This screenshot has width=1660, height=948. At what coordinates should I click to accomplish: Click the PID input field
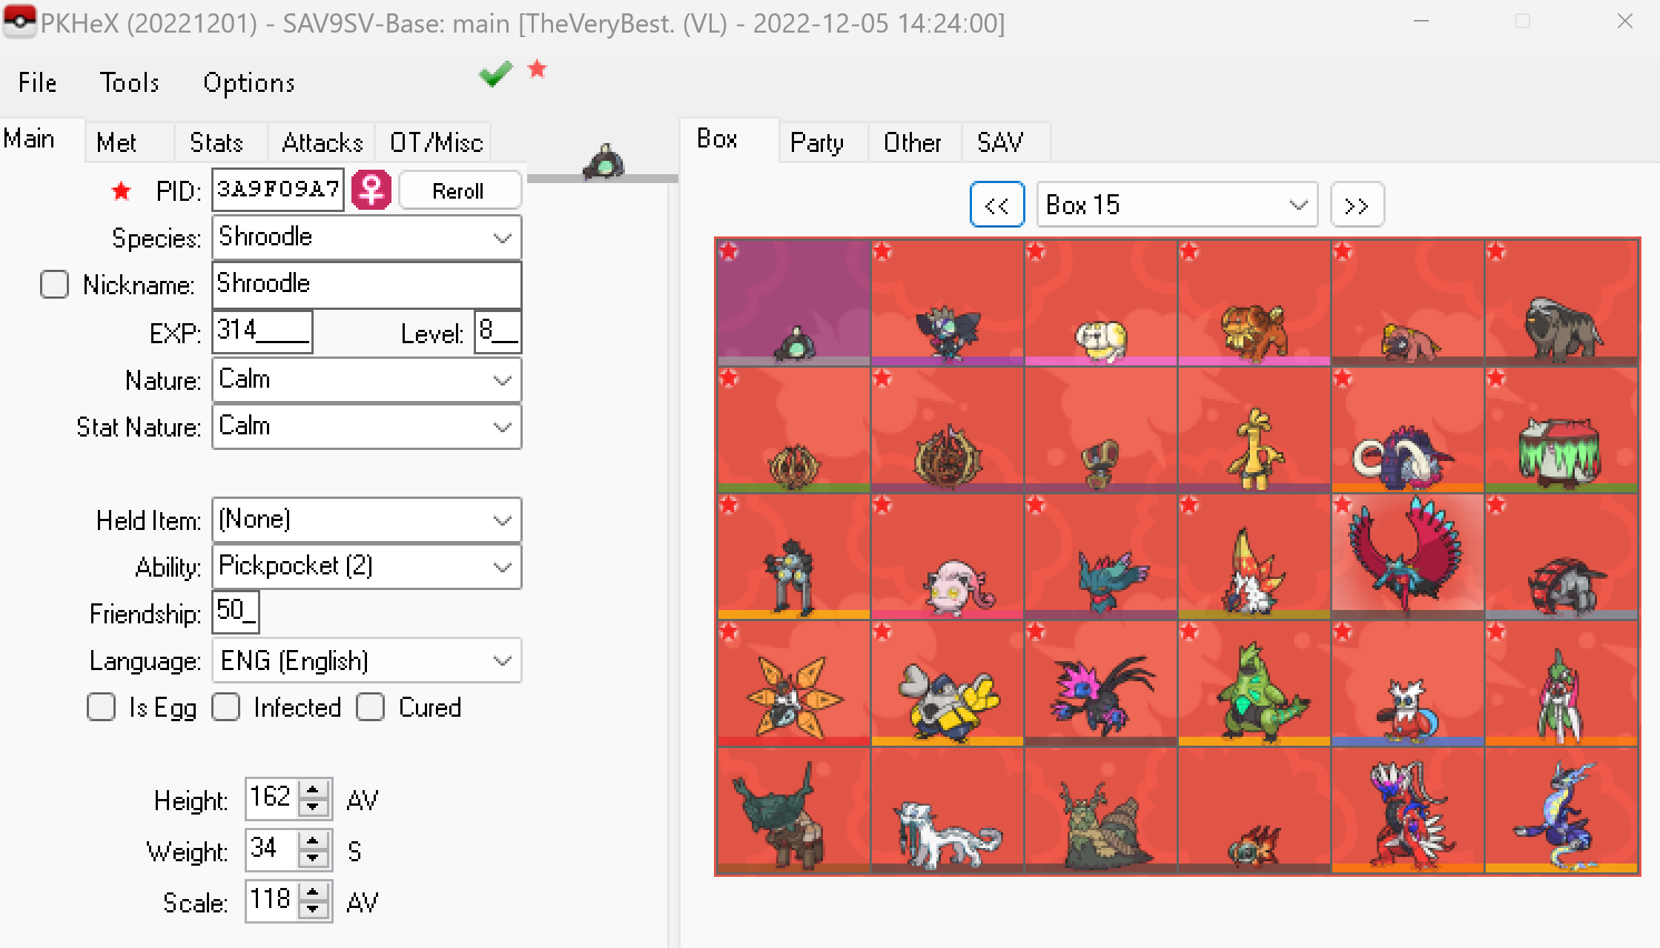[x=278, y=190]
